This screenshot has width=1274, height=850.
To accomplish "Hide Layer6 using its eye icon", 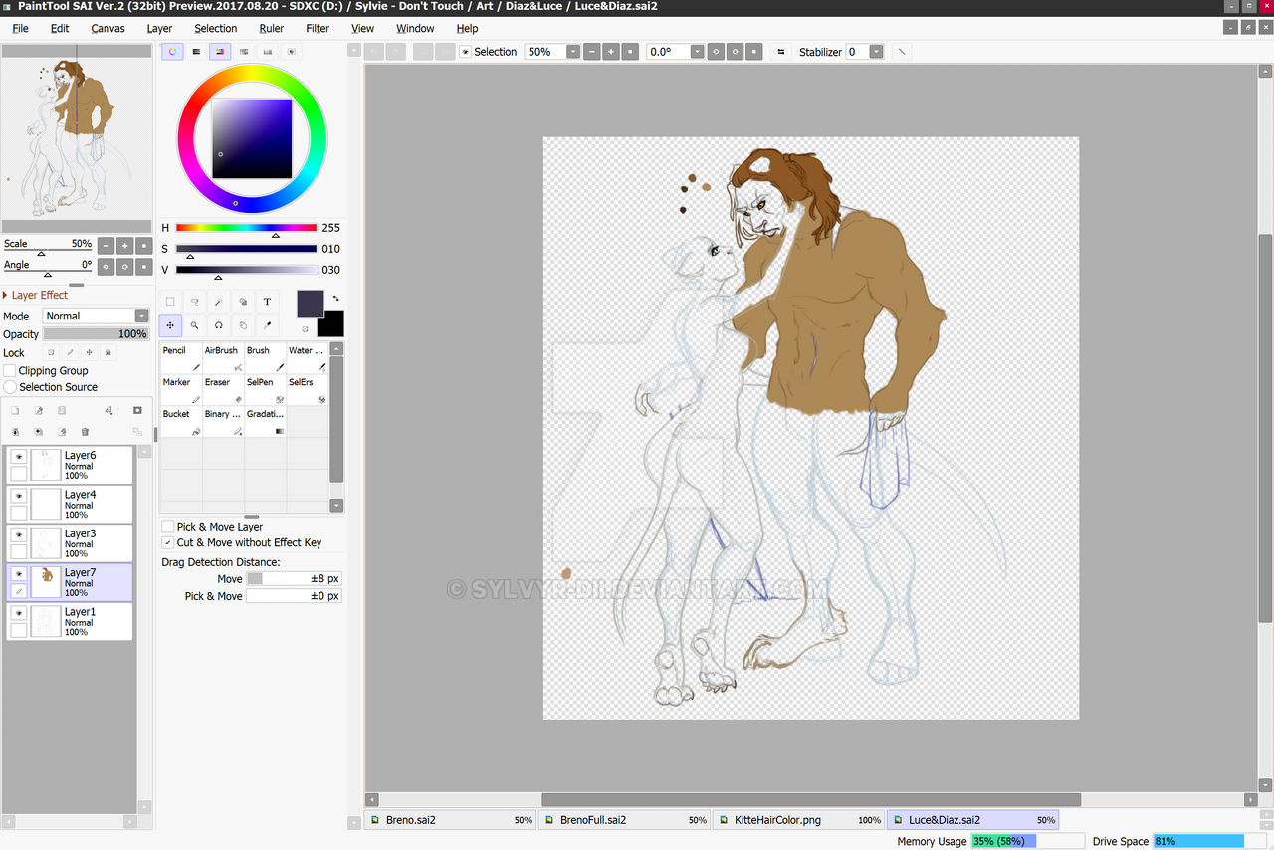I will tap(18, 456).
